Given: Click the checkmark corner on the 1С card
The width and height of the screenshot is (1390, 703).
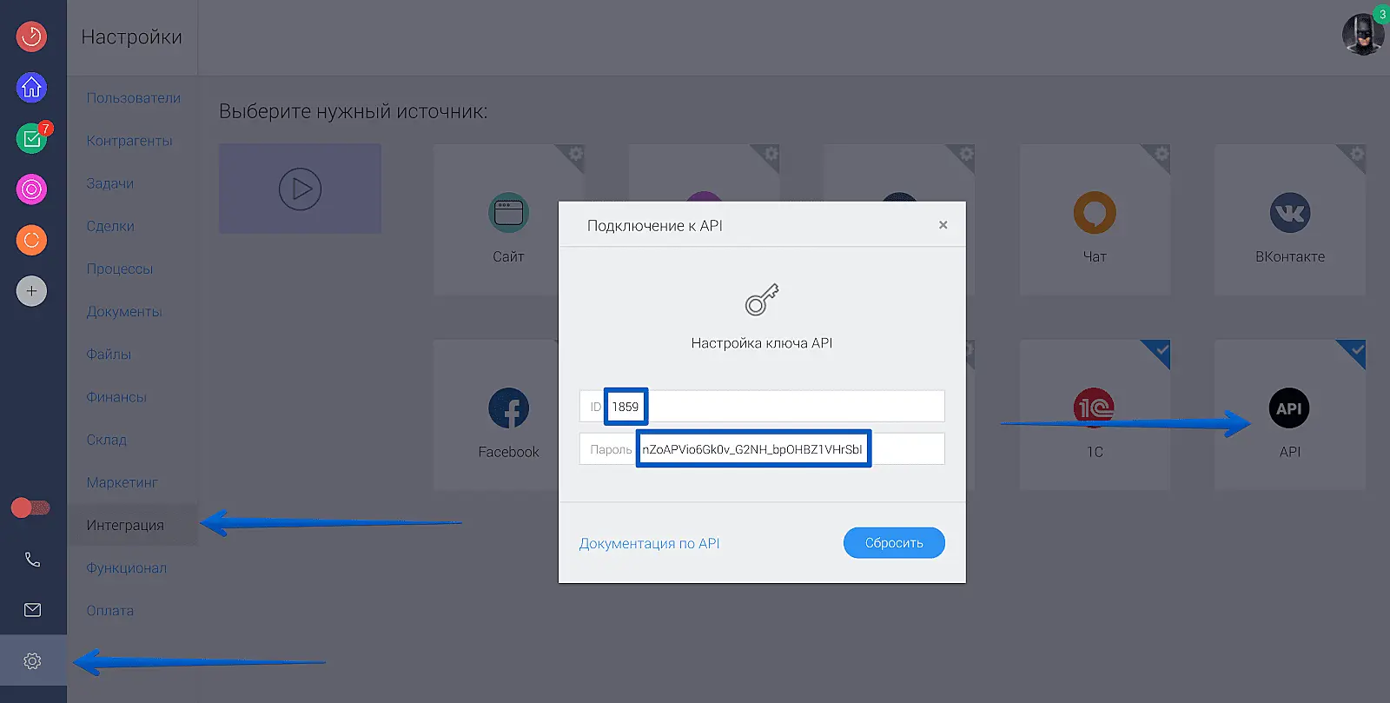Looking at the screenshot, I should pyautogui.click(x=1162, y=351).
